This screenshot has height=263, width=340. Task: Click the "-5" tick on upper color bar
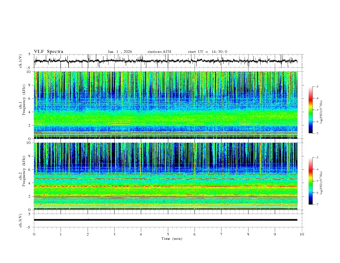pyautogui.click(x=317, y=110)
